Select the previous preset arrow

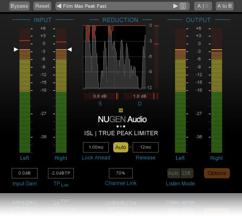click(59, 6)
